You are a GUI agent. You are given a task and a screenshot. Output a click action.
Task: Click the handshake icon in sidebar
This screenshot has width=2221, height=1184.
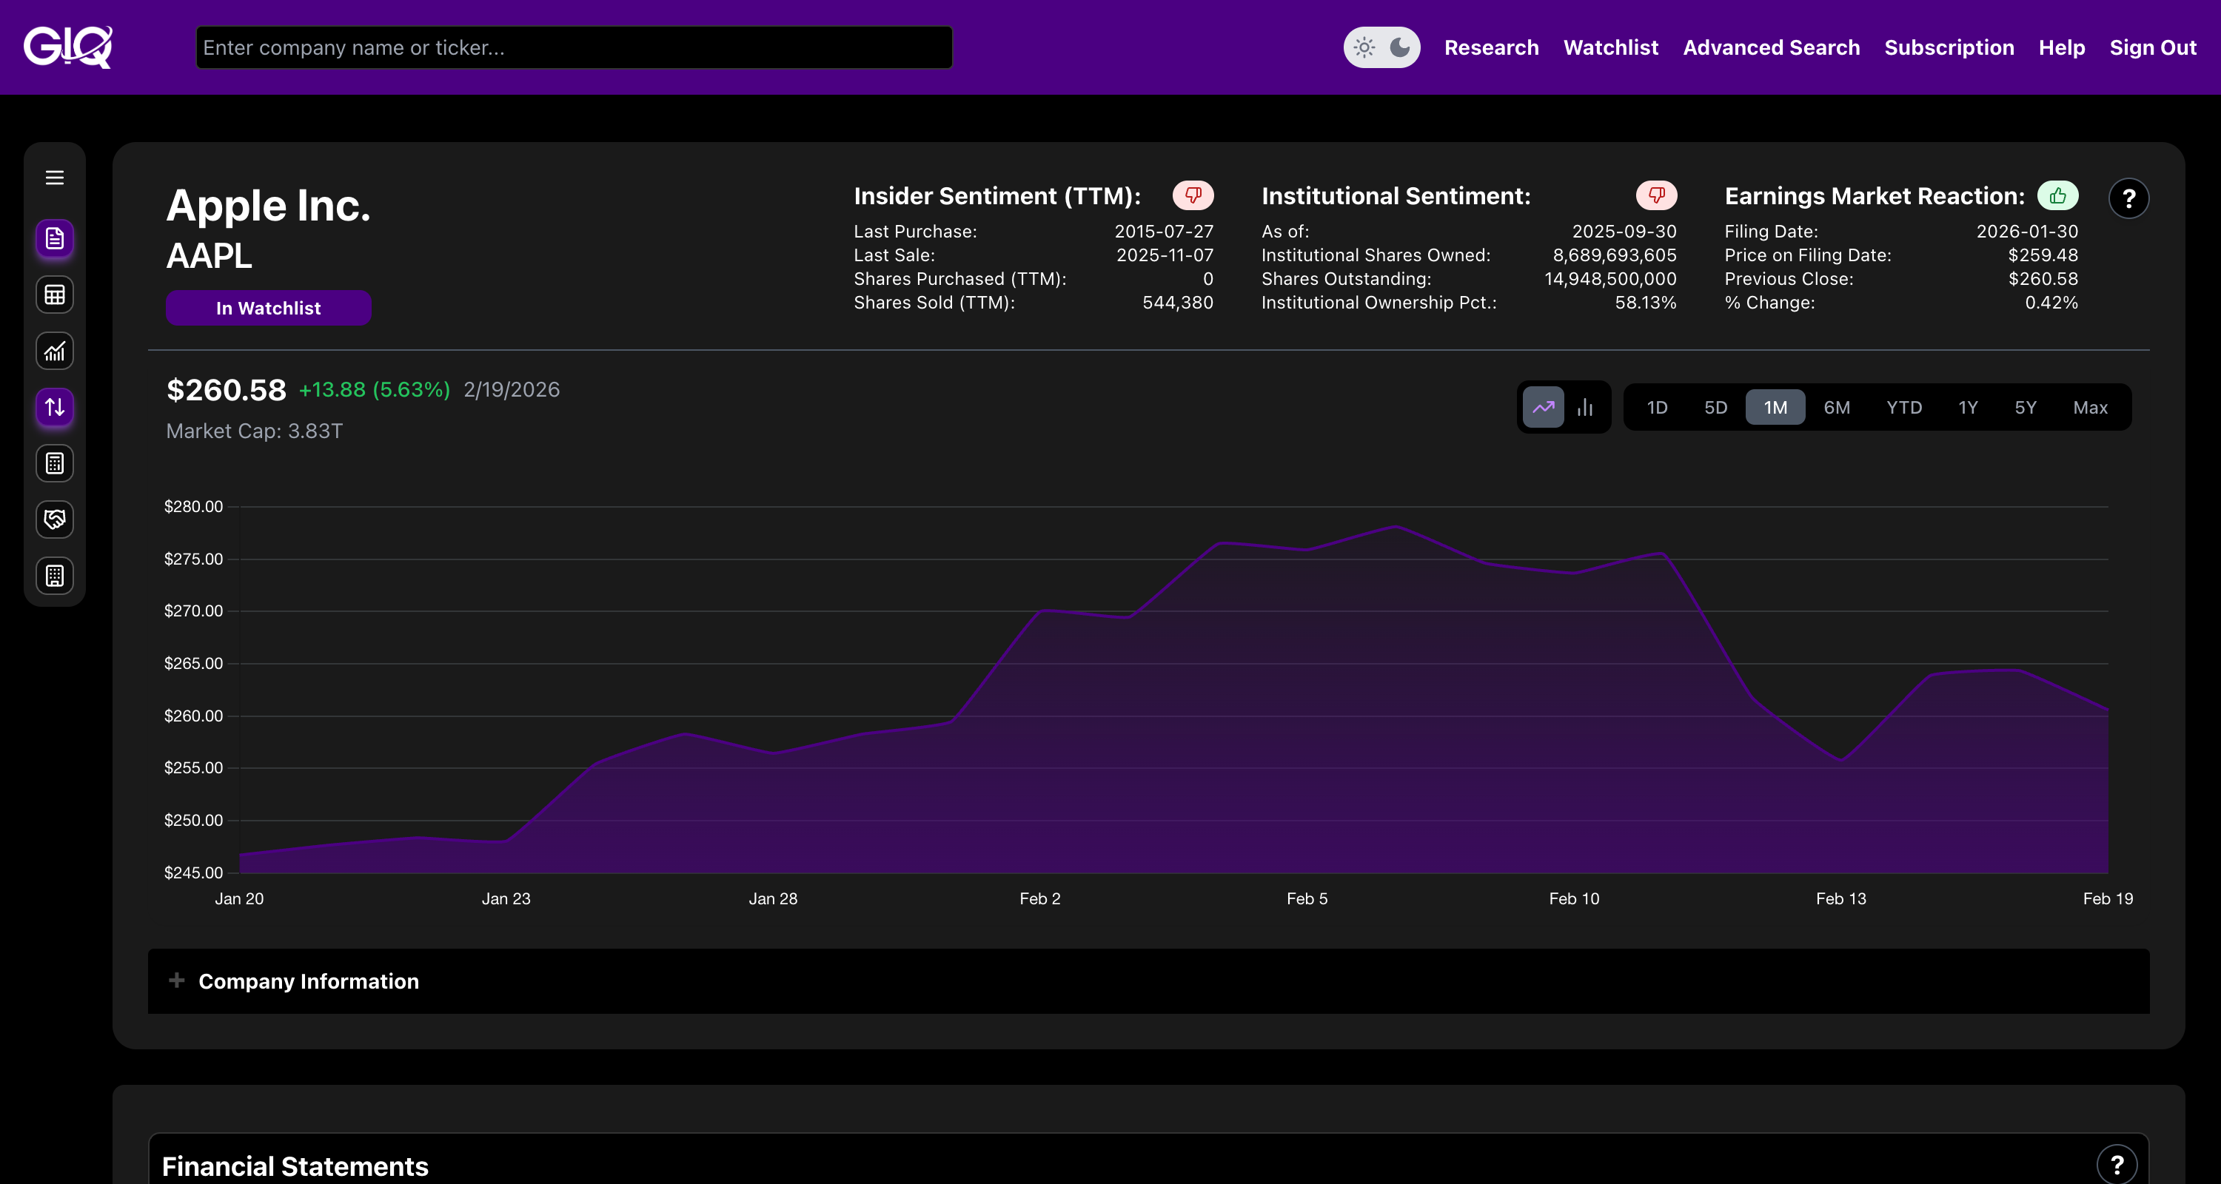[x=54, y=519]
